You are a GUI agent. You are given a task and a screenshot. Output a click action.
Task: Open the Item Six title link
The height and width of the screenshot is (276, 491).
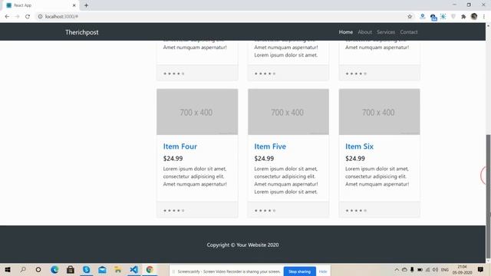tap(359, 146)
